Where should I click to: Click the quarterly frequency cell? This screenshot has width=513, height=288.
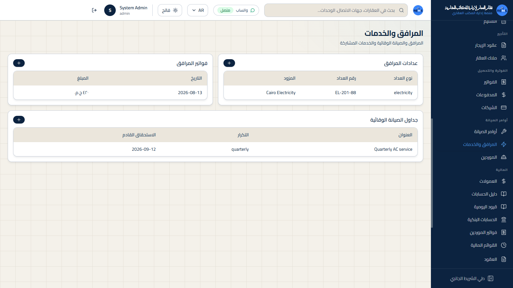tap(240, 149)
